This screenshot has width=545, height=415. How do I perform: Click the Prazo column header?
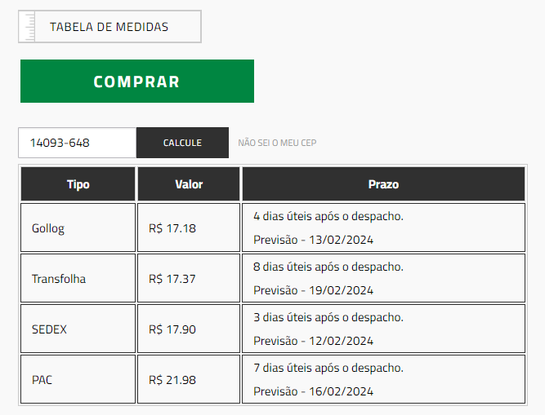click(x=383, y=184)
